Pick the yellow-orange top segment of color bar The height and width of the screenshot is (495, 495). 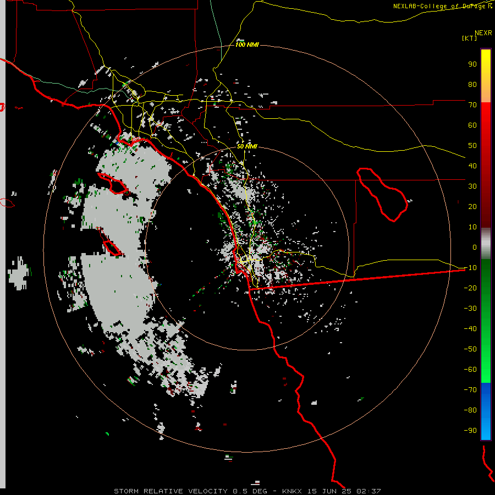pos(486,76)
